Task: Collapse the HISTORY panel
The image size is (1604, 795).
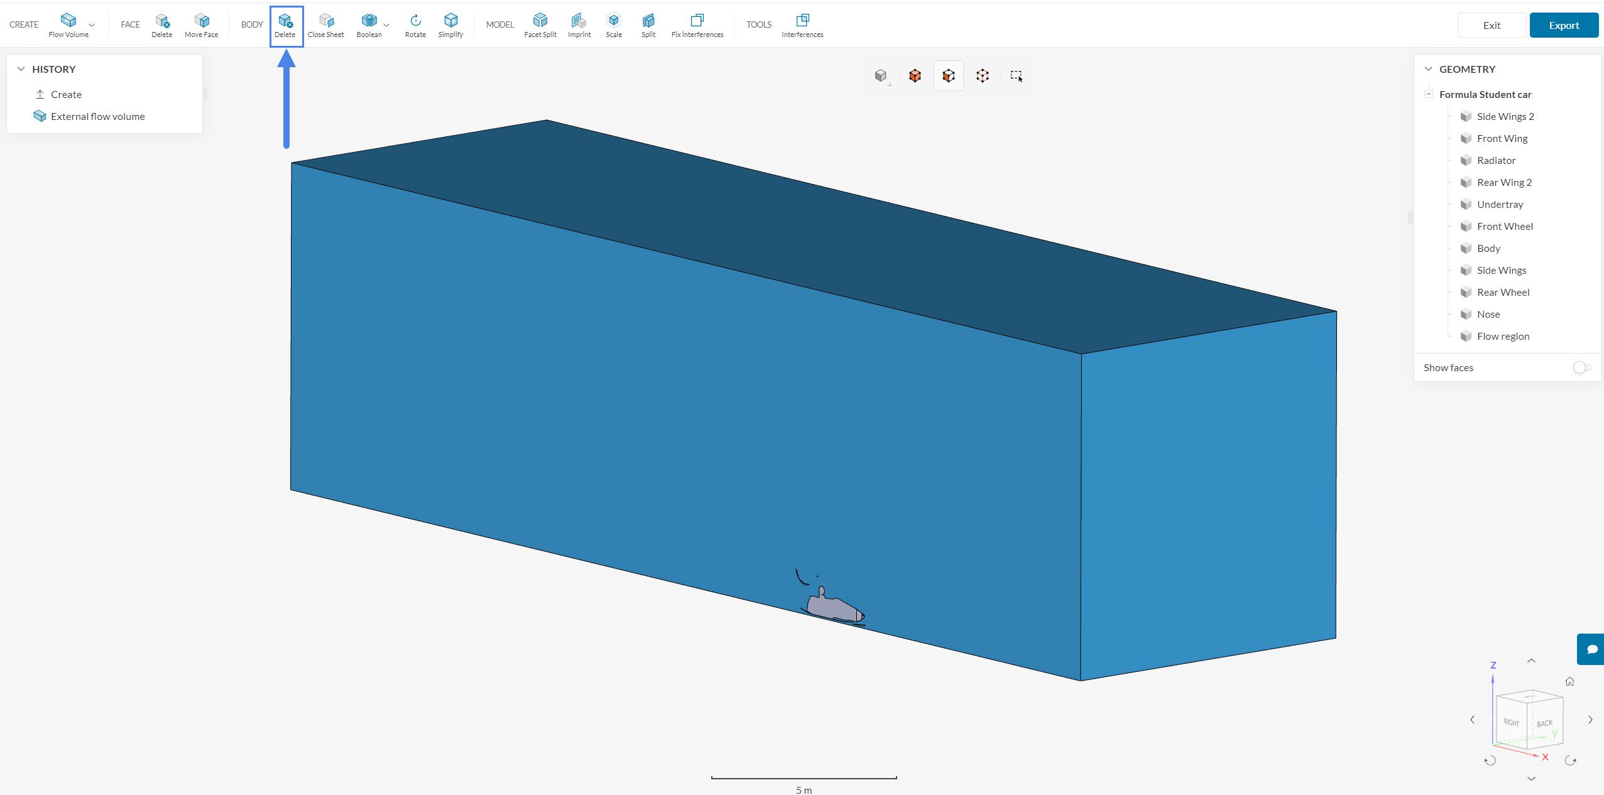Action: [x=21, y=69]
